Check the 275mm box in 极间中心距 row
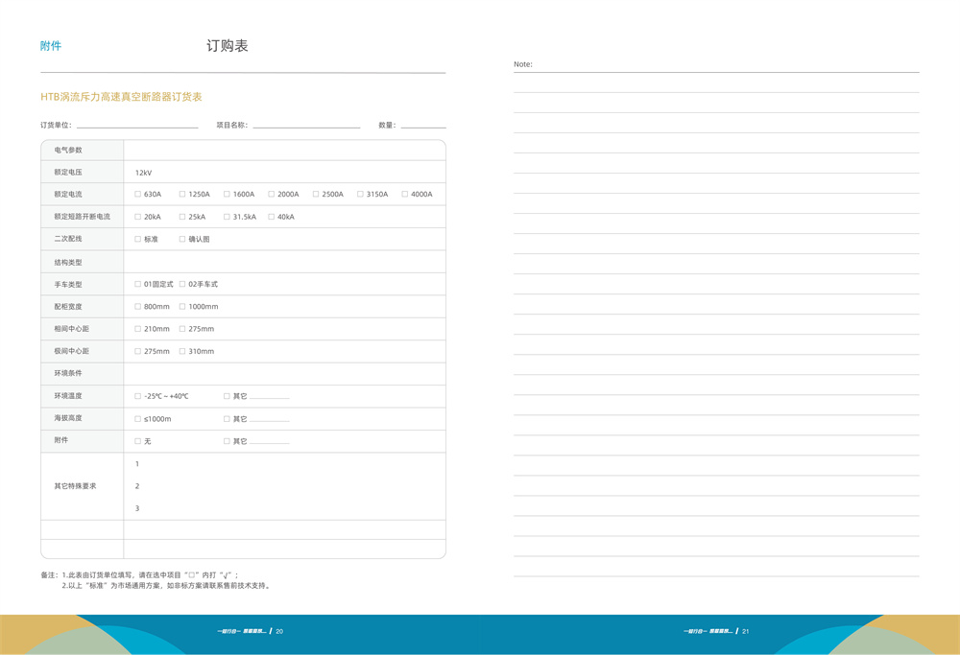 (x=137, y=351)
